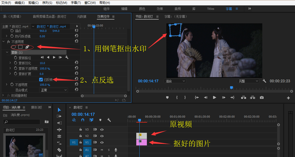Open the 序列(S) menu
295x157 pixels.
click(x=47, y=3)
